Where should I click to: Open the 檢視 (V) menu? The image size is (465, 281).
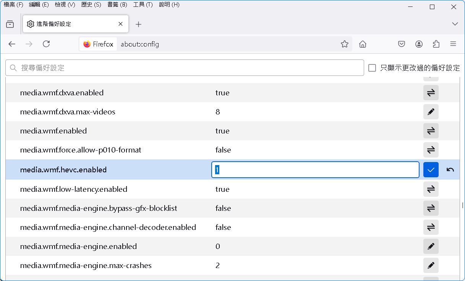point(65,5)
